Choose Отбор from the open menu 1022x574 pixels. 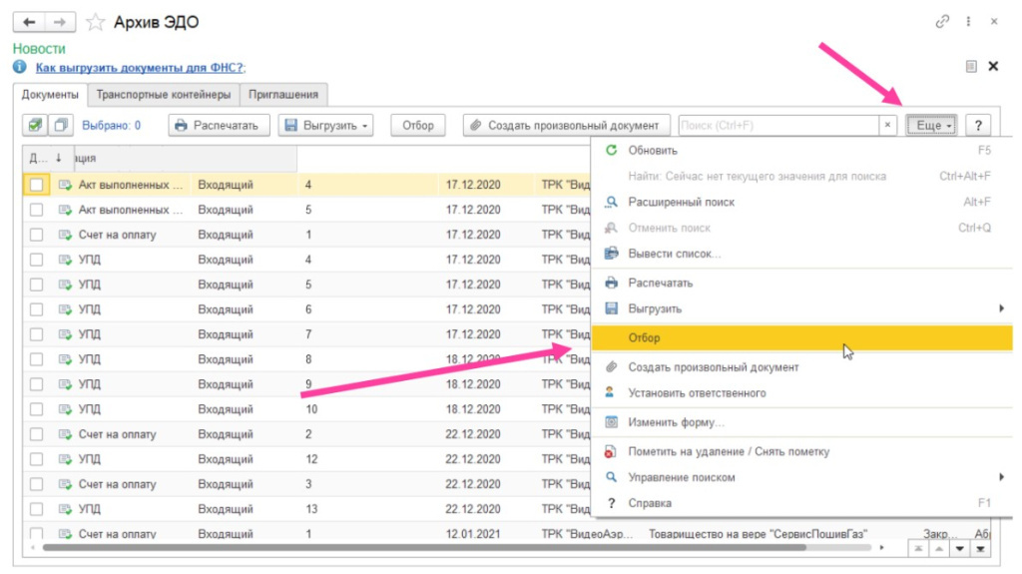[644, 338]
